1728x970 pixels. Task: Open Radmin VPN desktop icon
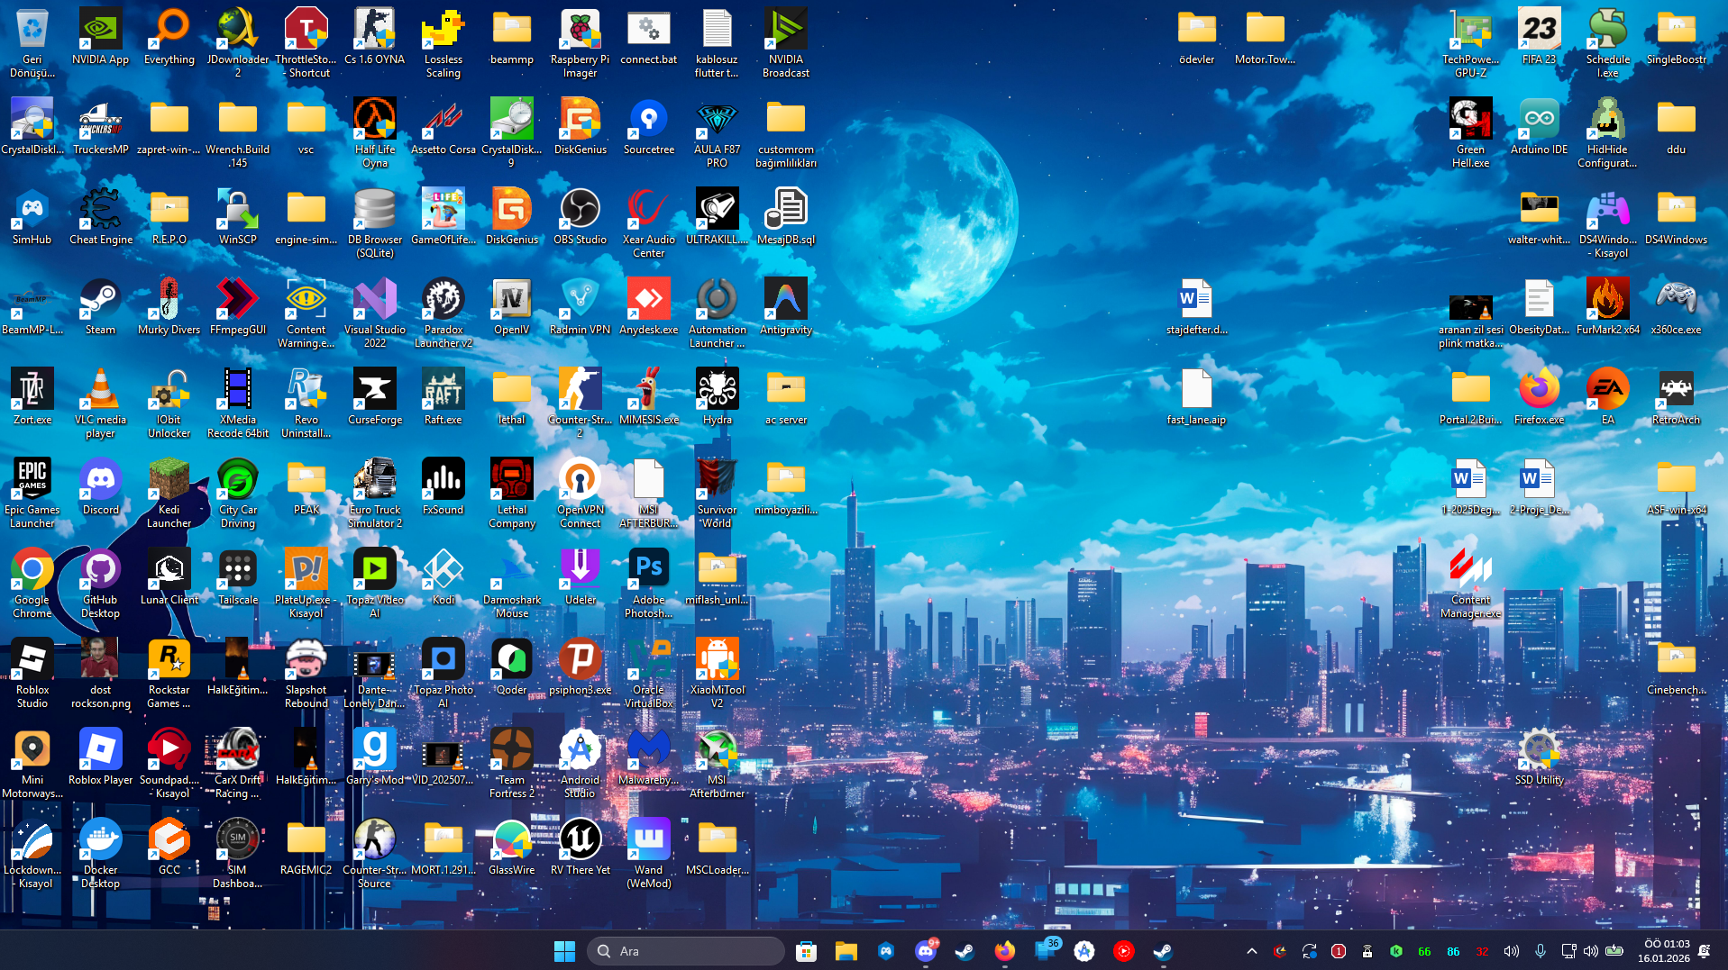coord(580,307)
